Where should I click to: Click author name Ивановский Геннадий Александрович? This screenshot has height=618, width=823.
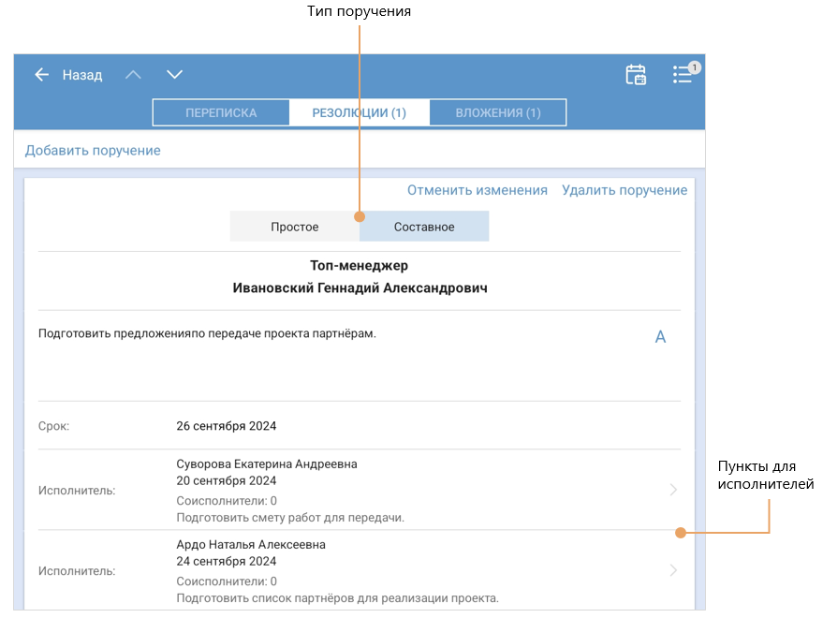[x=360, y=288]
